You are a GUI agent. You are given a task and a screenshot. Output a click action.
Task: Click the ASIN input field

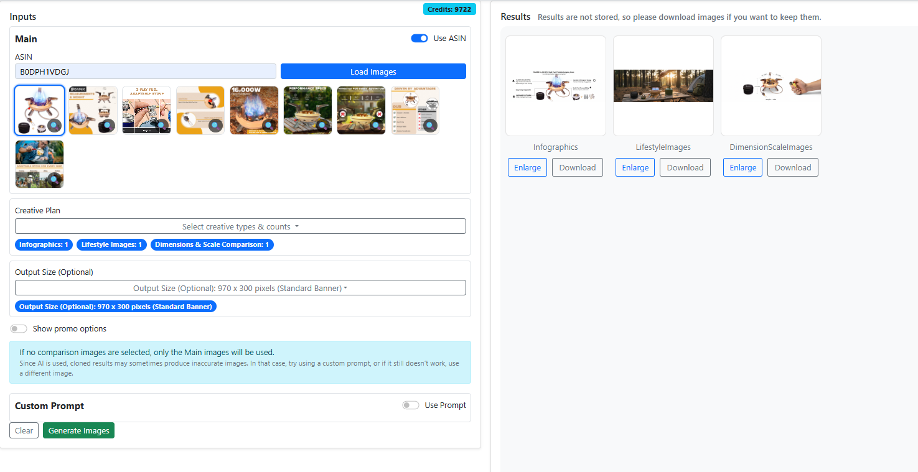(145, 72)
